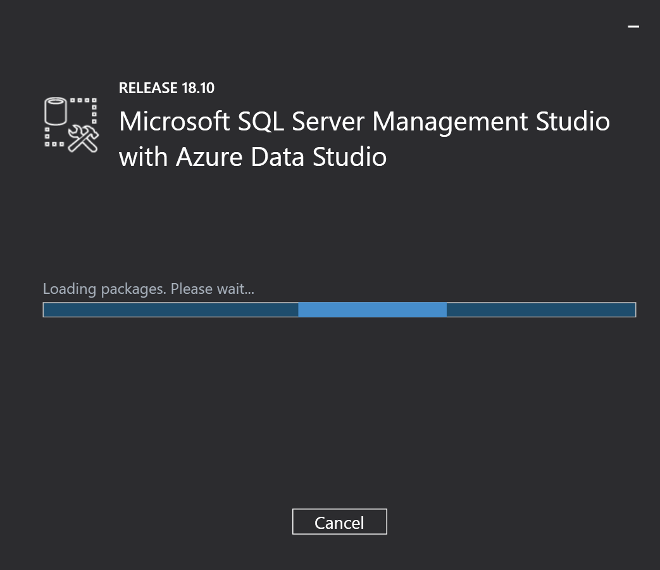The height and width of the screenshot is (570, 660).
Task: Click the darker filled portion of the progress bar
Action: coord(171,310)
